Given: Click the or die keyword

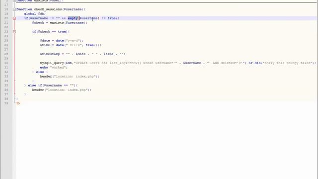Looking at the screenshot, I should pyautogui.click(x=254, y=63).
